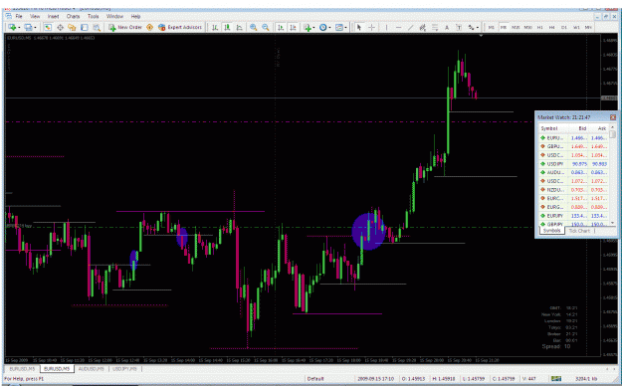Image resolution: width=622 pixels, height=386 pixels.
Task: Open the Data Window icon
Action: coord(61,28)
